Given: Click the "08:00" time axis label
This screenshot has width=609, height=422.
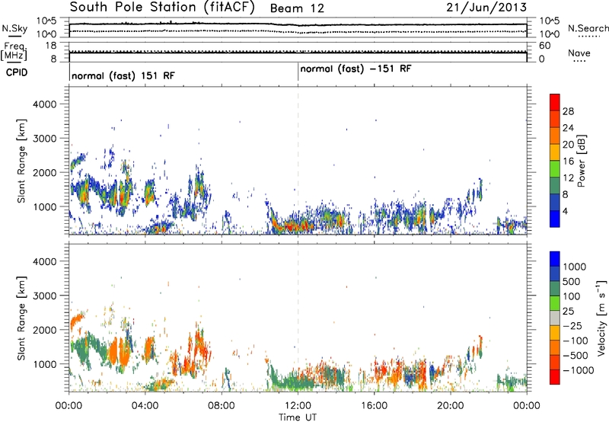Looking at the screenshot, I should [221, 406].
